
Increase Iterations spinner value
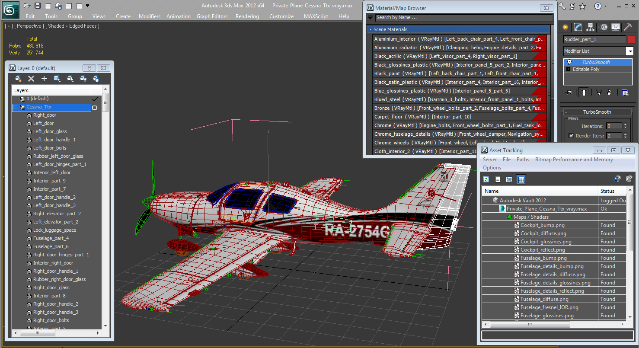625,125
